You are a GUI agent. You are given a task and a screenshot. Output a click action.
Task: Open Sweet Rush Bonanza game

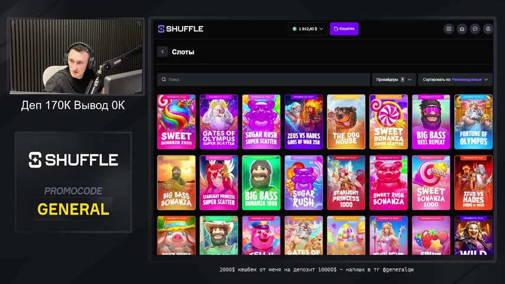click(x=388, y=183)
